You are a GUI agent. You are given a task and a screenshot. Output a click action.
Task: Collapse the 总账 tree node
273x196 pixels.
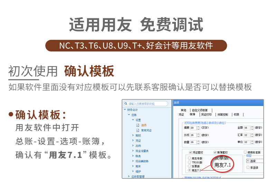click(129, 115)
